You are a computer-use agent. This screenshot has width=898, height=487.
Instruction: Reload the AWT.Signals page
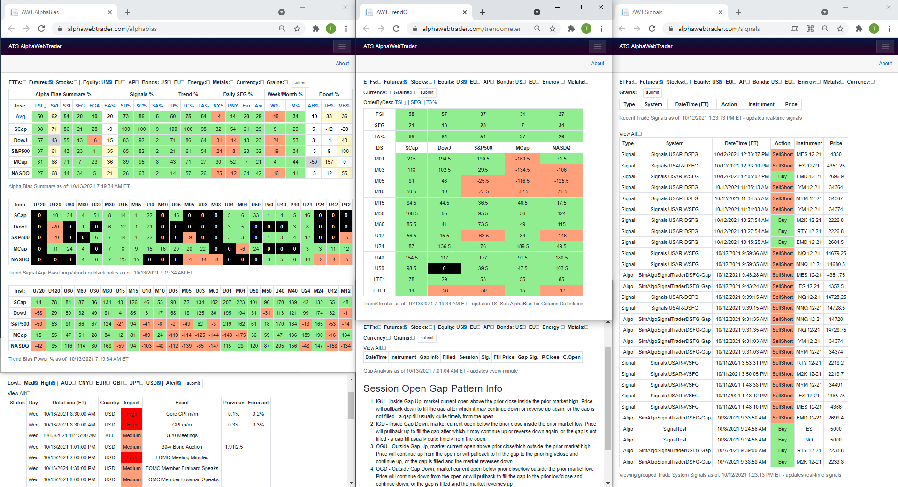coord(652,29)
